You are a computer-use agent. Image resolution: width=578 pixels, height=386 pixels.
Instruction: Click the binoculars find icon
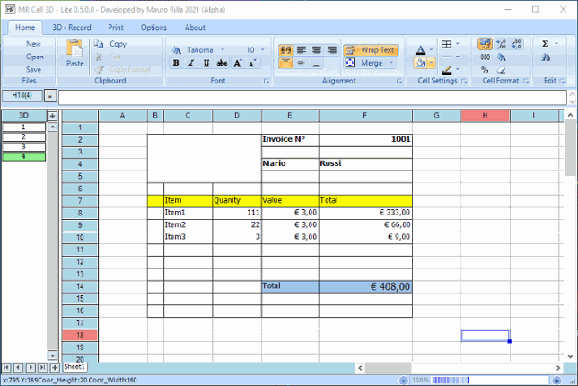[546, 57]
